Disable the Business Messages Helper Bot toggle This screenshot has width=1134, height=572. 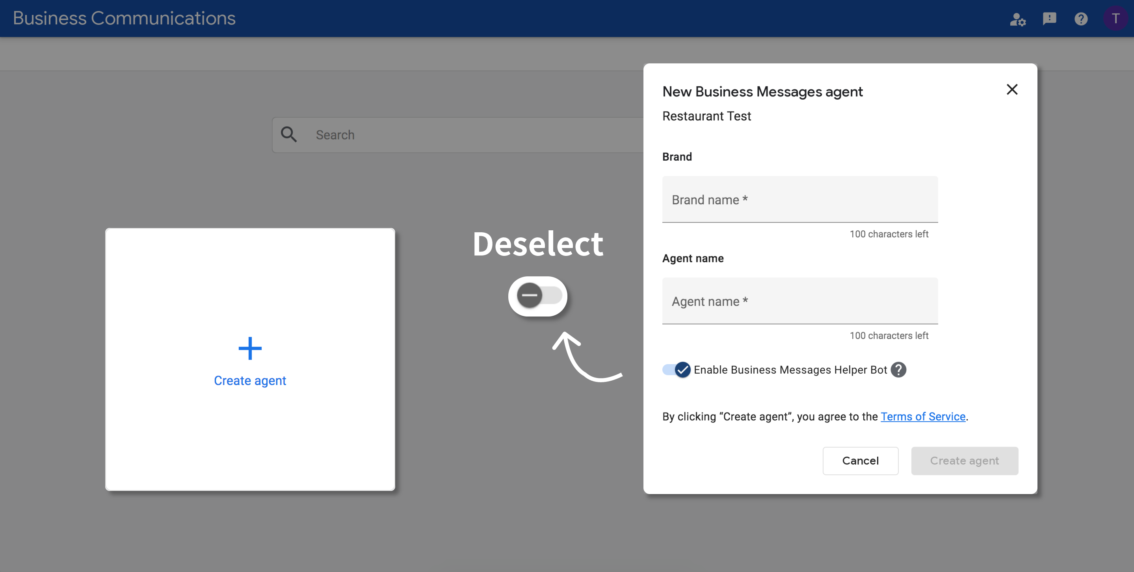(677, 370)
